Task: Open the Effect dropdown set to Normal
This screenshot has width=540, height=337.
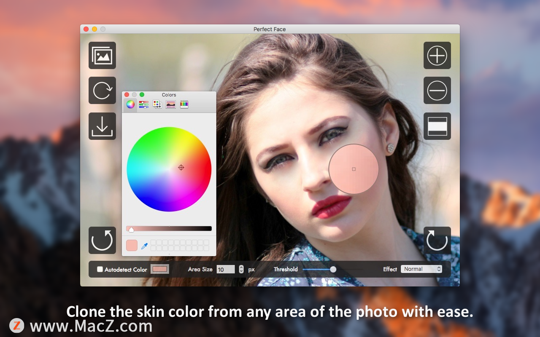Action: (x=421, y=269)
